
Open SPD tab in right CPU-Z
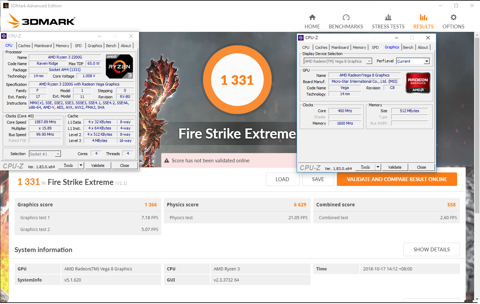pos(375,47)
